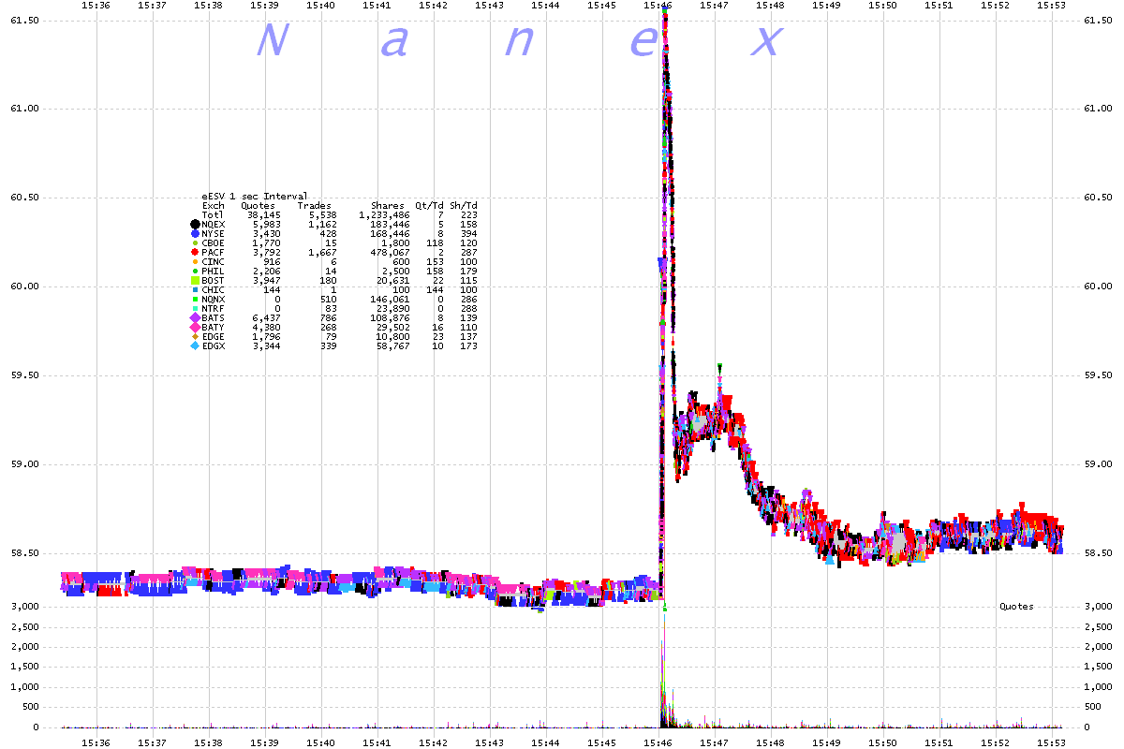This screenshot has width=1124, height=749.
Task: Click the small brown EDGE diamond marker
Action: [195, 337]
